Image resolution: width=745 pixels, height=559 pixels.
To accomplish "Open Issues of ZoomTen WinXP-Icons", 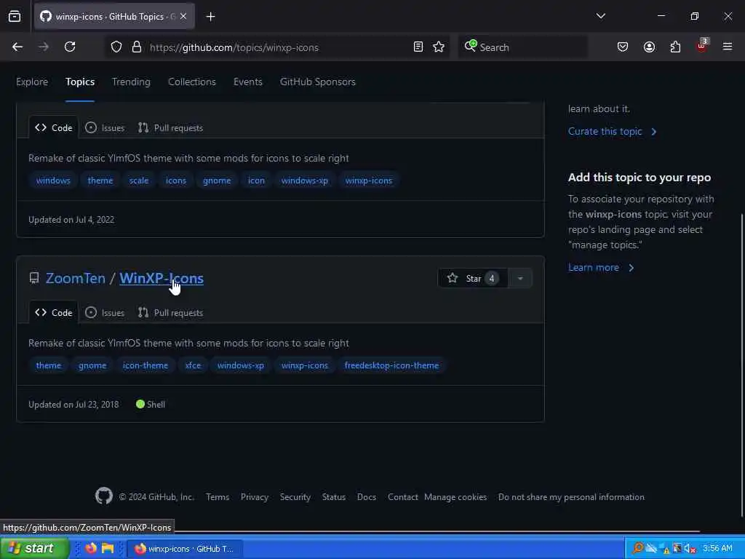I will pos(105,313).
